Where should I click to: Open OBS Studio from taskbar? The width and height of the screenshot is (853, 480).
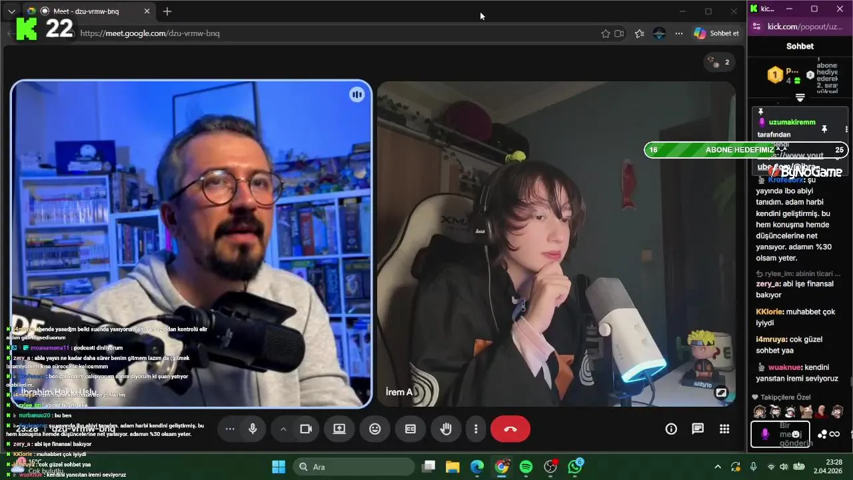click(x=550, y=467)
